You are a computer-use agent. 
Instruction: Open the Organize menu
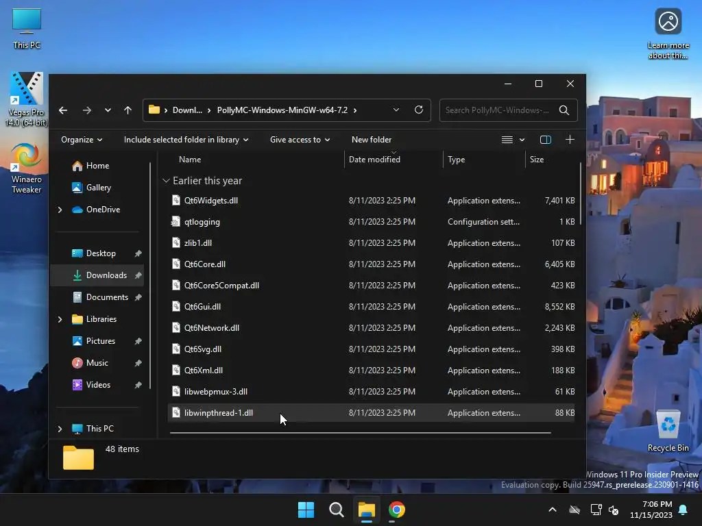[x=82, y=140]
